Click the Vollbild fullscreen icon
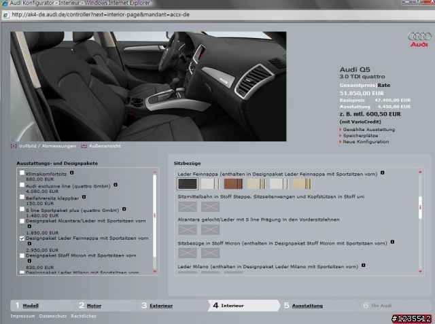The image size is (435, 324). click(13, 146)
